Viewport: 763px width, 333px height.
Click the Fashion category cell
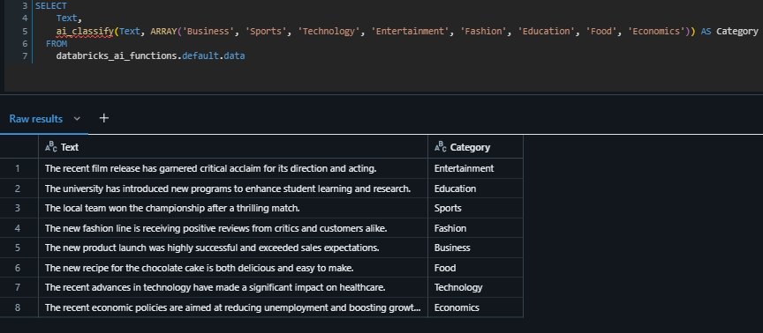[475, 228]
